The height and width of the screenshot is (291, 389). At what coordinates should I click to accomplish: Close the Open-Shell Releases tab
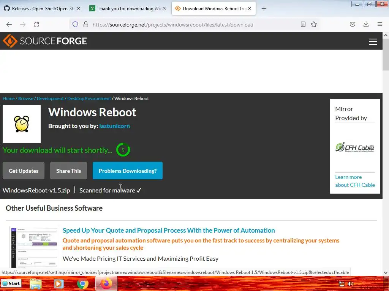[x=79, y=8]
